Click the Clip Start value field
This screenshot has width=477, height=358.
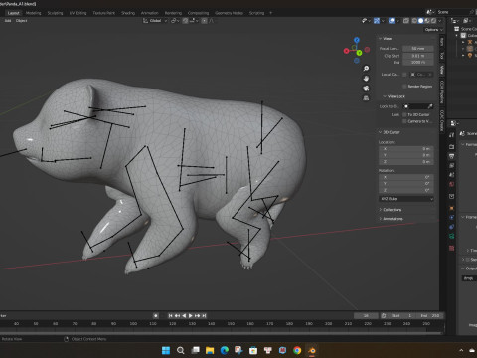[x=418, y=56]
